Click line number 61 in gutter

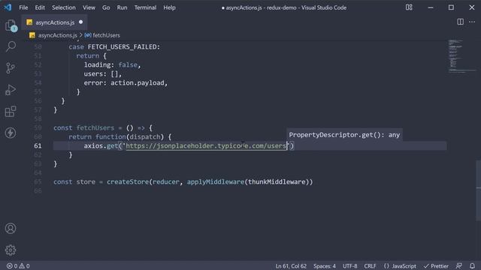[x=38, y=145]
